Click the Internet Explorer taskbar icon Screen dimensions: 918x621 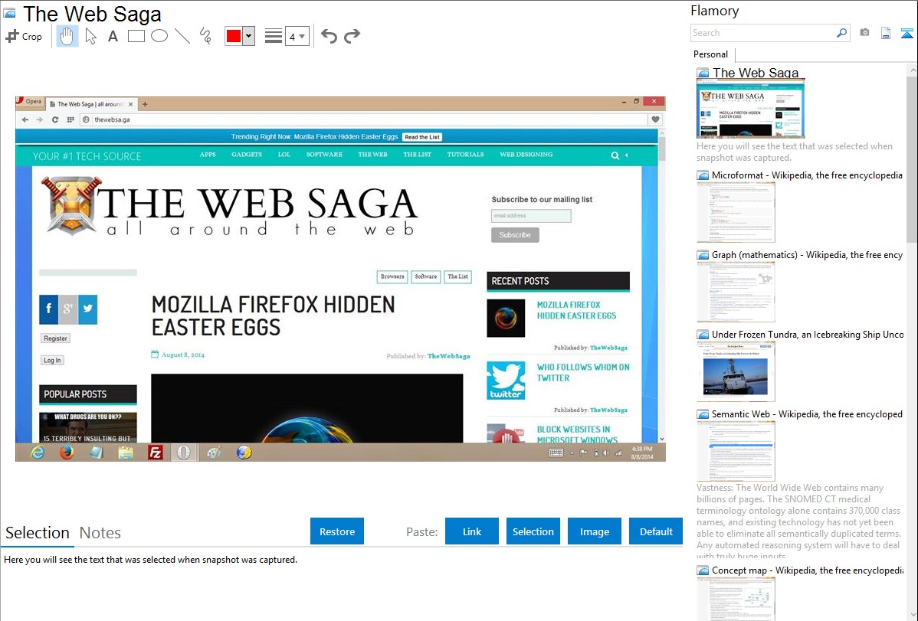(x=38, y=453)
